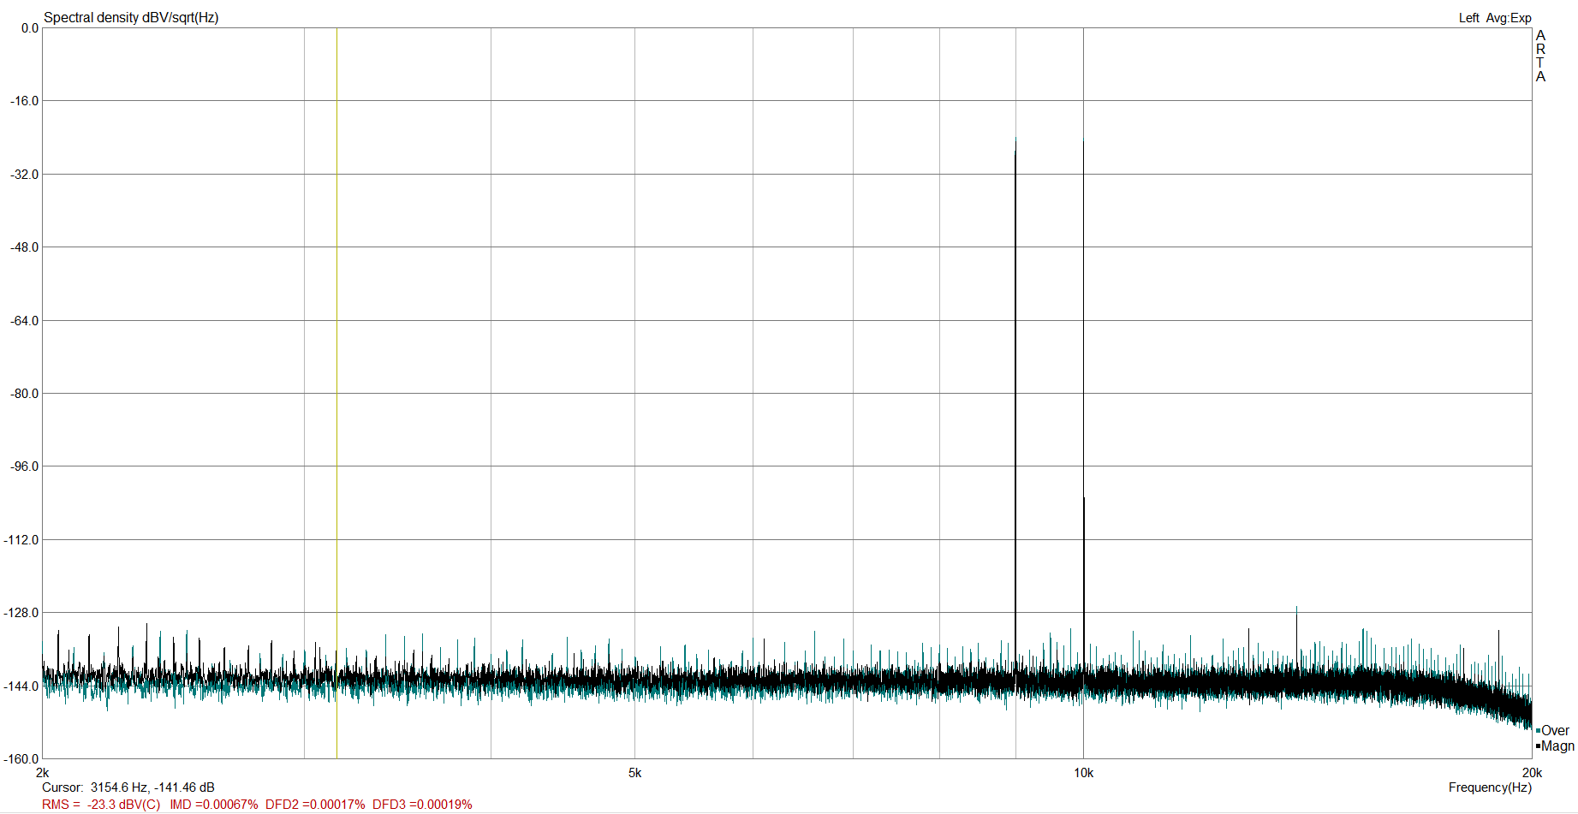Click the 'Spectral density dBV/sqrt(Hz)' title
Screen dimensions: 1578x814
(x=131, y=17)
